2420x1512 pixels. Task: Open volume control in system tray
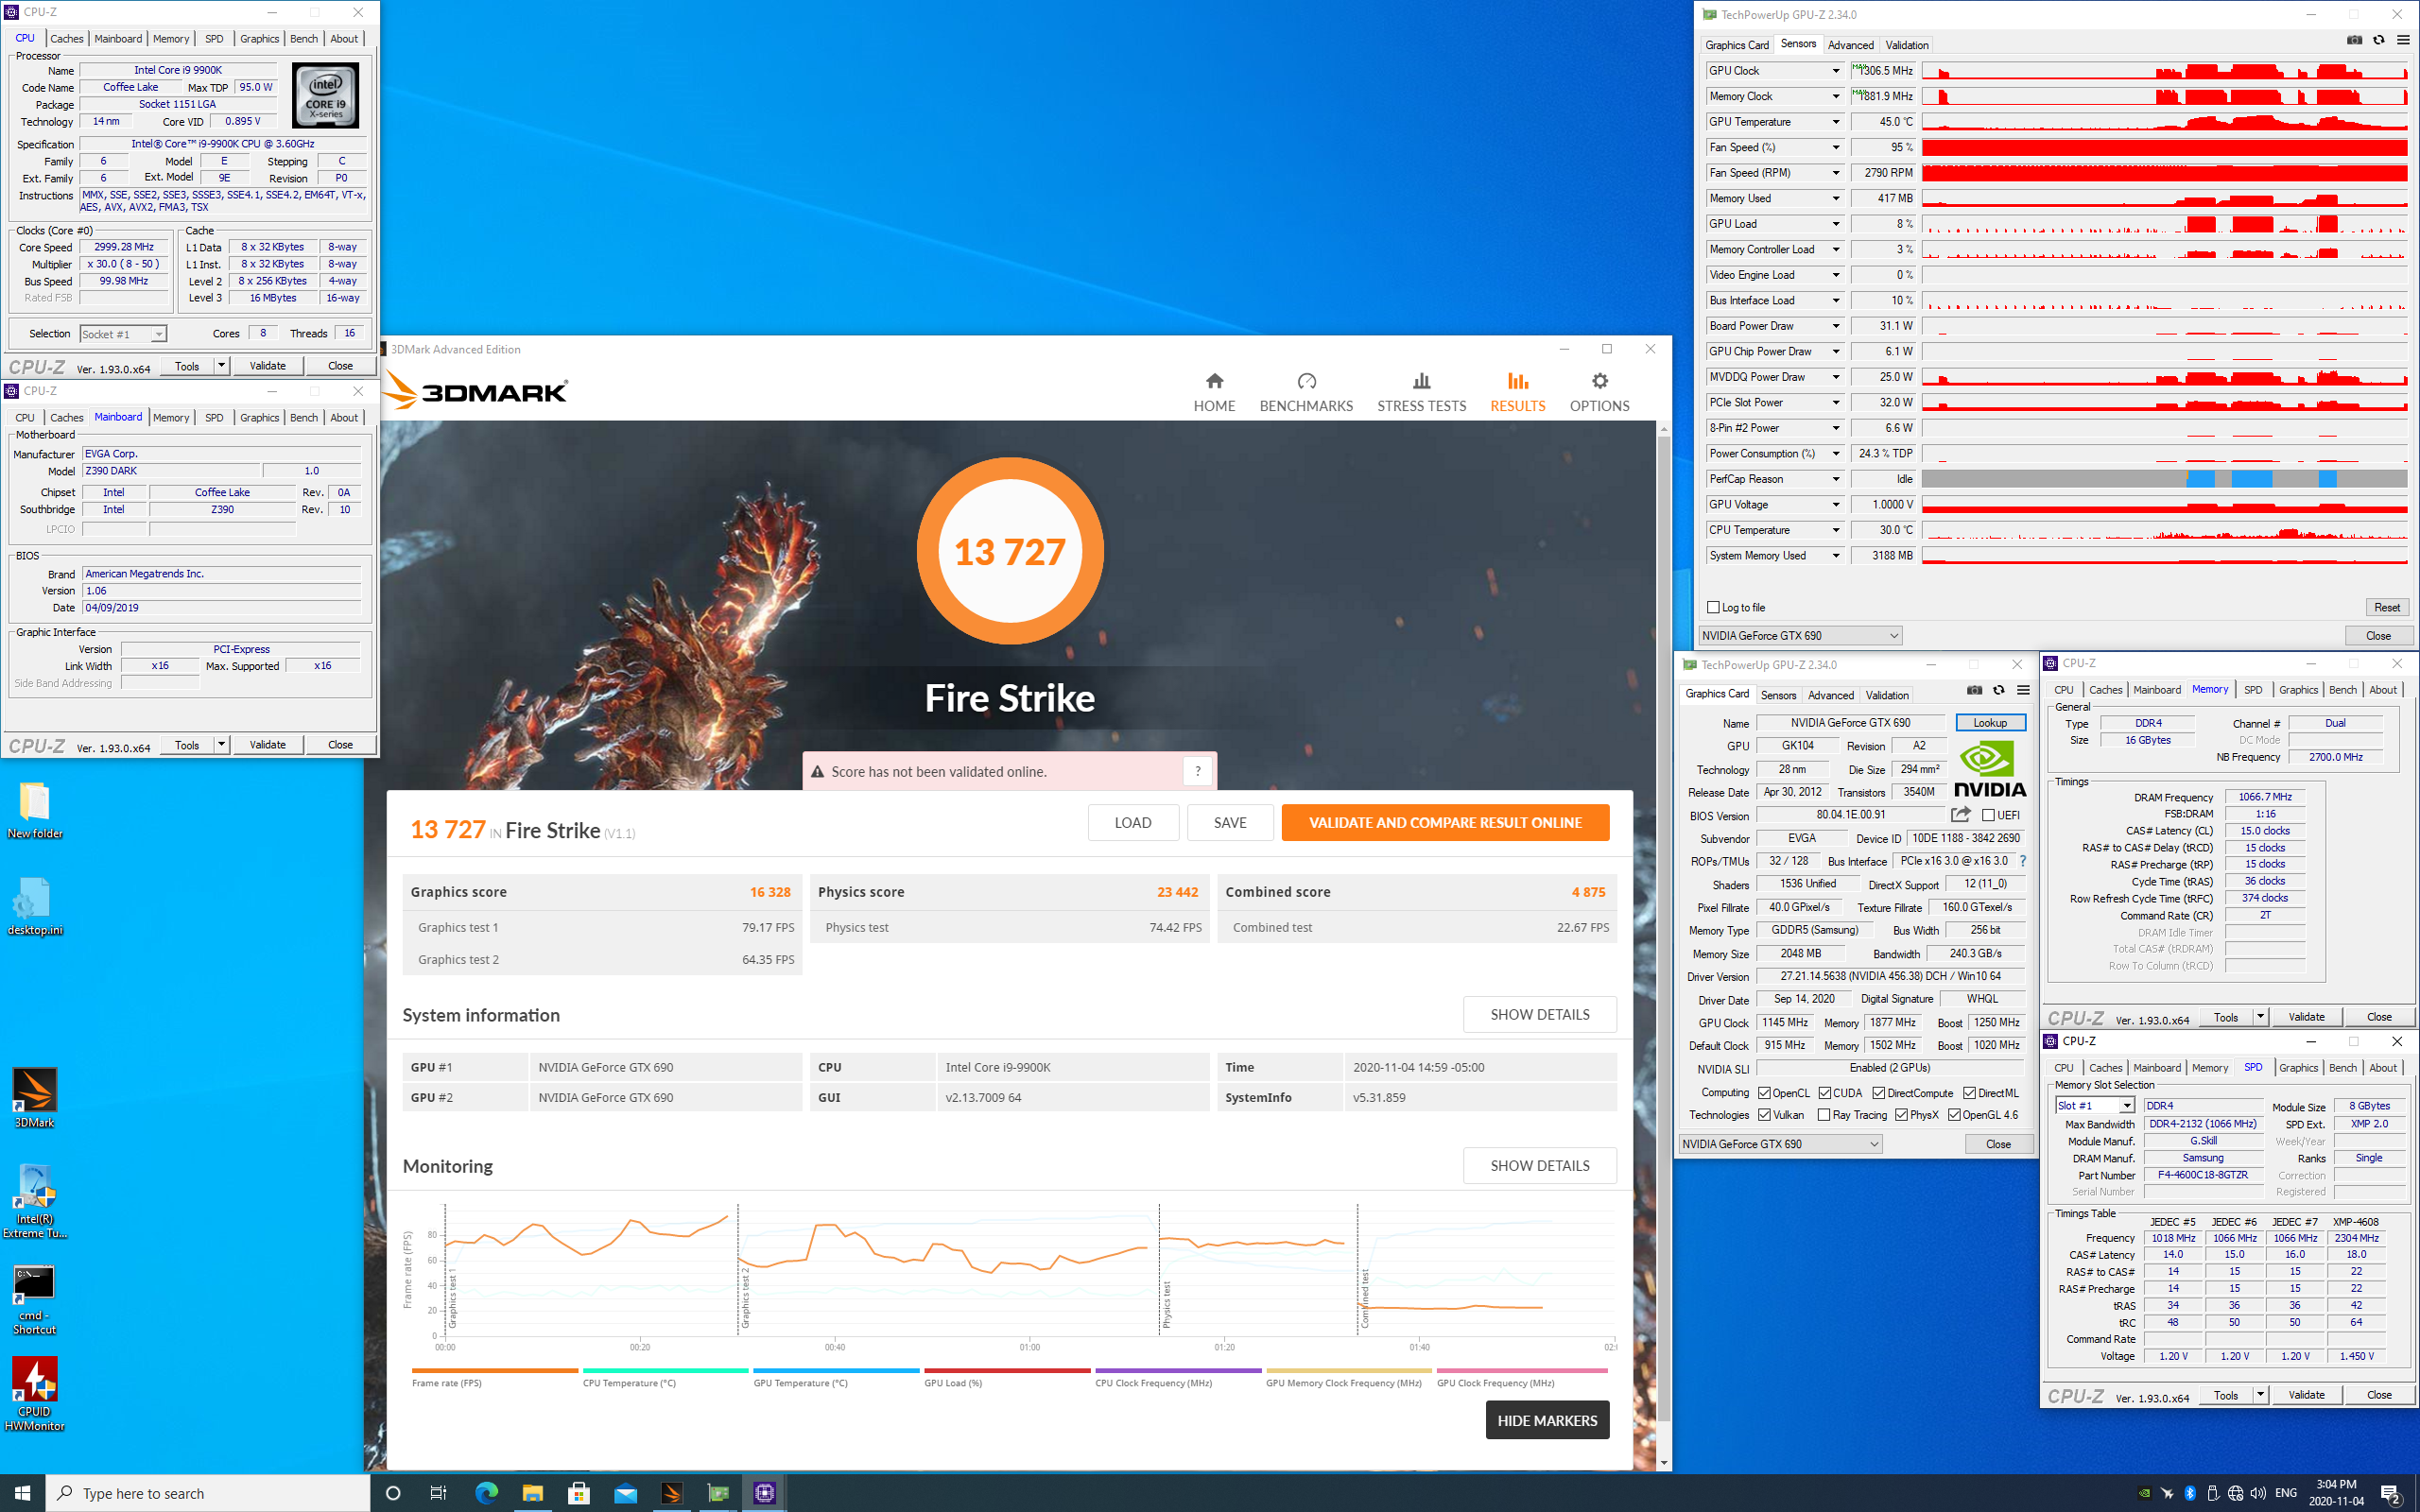[x=2258, y=1493]
